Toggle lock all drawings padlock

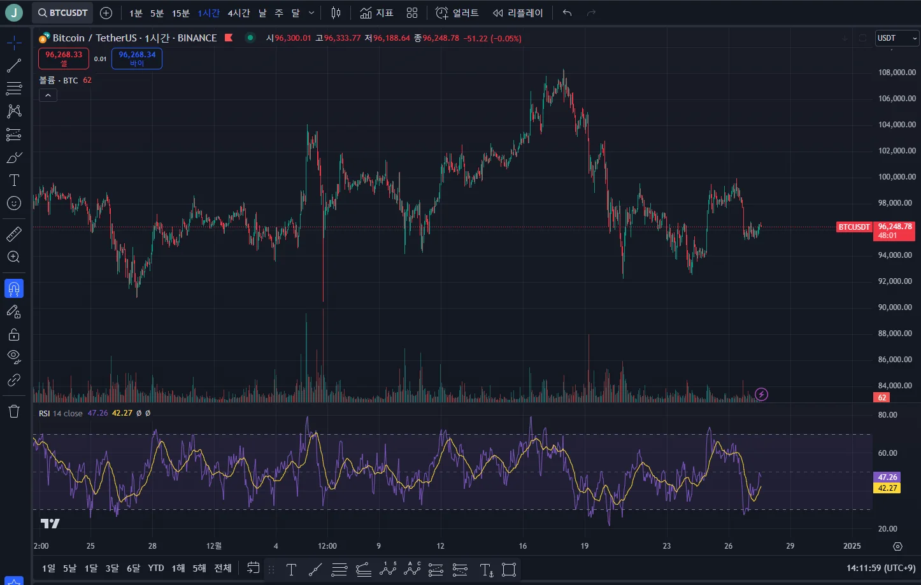[x=14, y=334]
